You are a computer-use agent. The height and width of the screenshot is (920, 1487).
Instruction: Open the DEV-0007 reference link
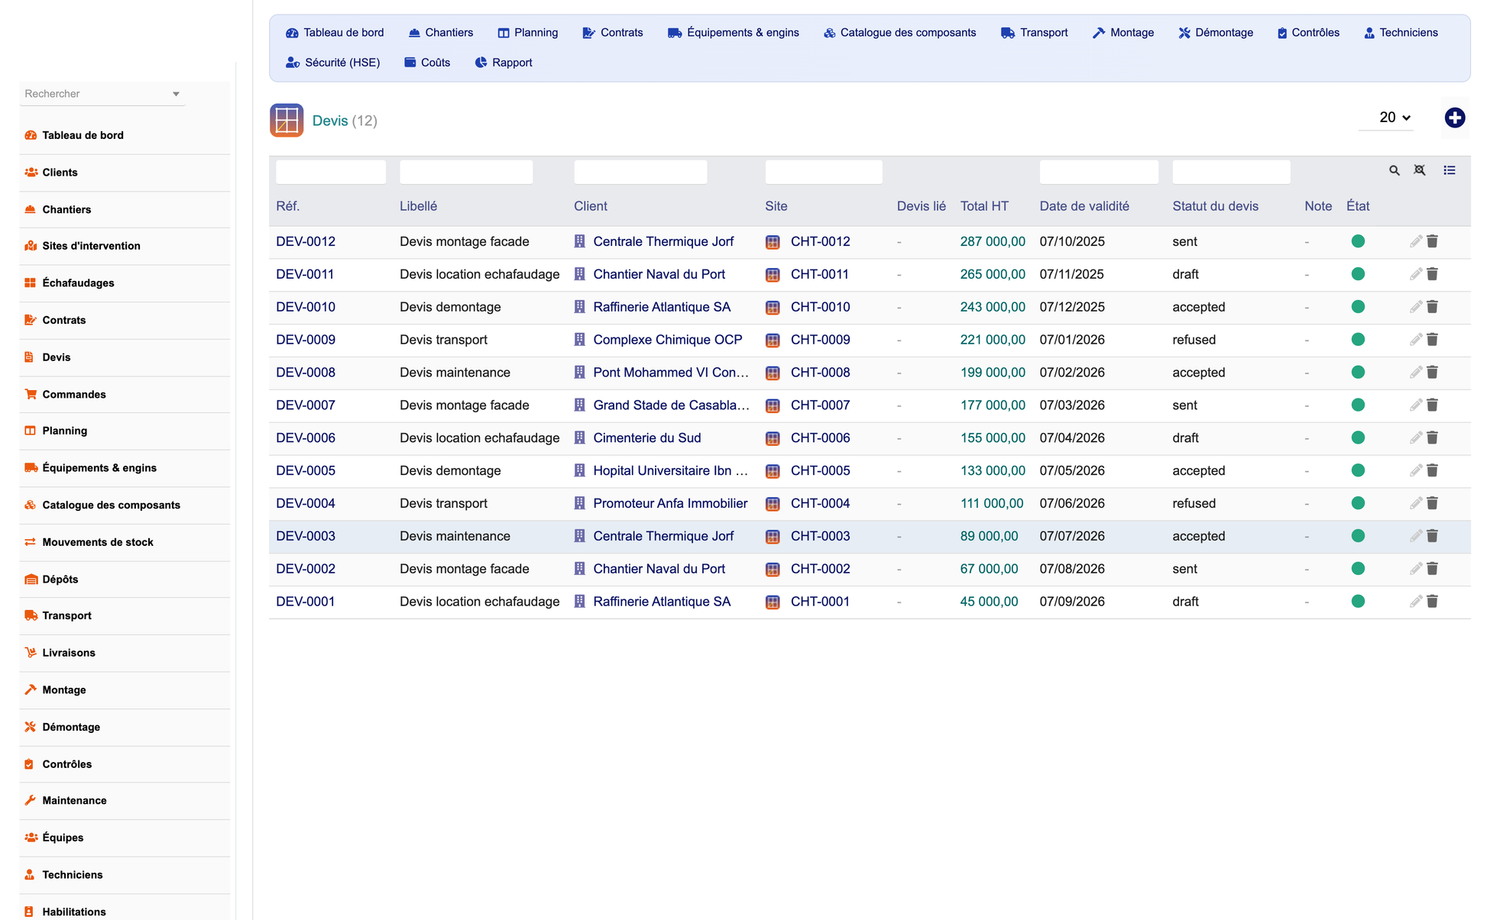[x=306, y=405]
